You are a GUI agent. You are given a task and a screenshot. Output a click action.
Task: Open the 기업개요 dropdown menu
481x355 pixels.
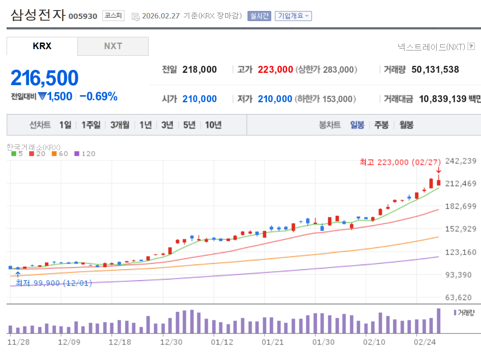[293, 14]
